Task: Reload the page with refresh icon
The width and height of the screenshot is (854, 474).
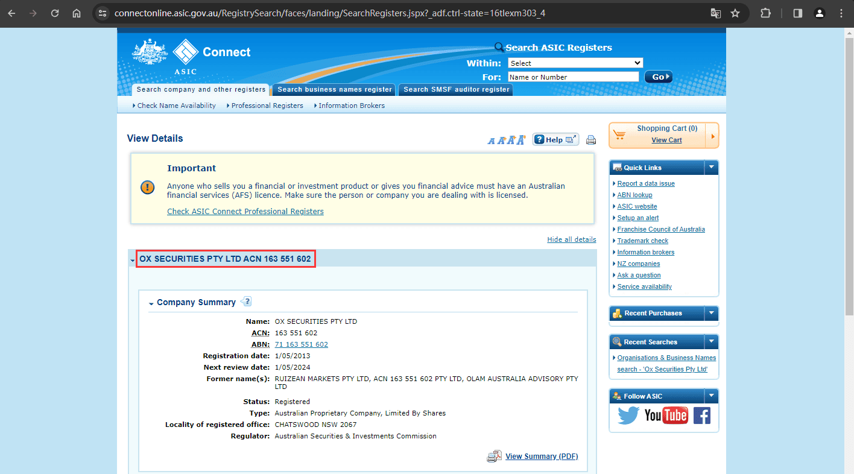Action: click(x=55, y=13)
